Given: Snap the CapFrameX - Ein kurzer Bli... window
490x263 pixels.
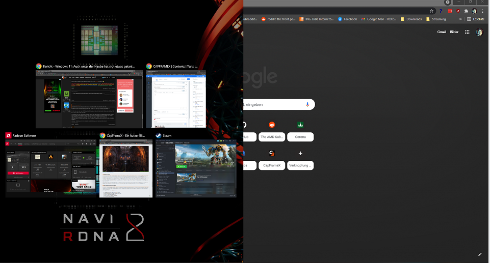Looking at the screenshot, I should click(126, 168).
